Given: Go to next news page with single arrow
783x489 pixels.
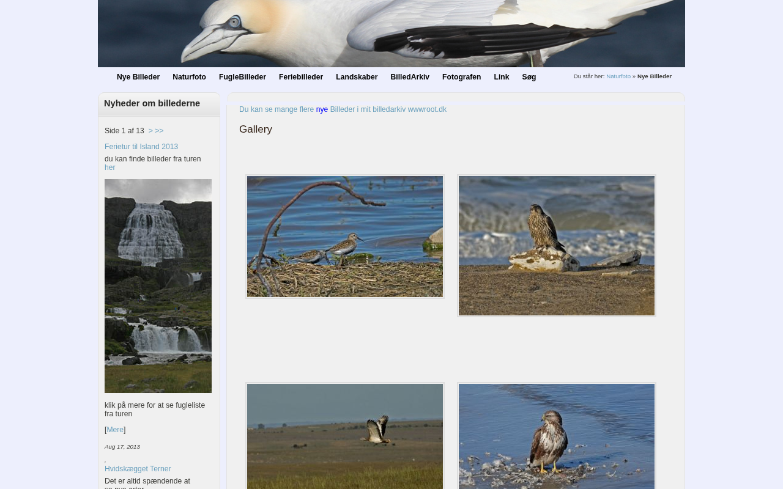Looking at the screenshot, I should pyautogui.click(x=150, y=131).
